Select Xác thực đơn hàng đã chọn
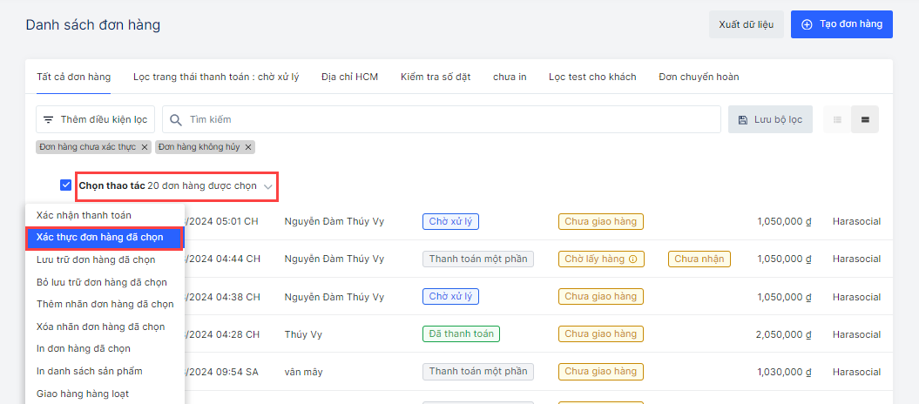Screen dimensions: 919x404 [x=105, y=237]
